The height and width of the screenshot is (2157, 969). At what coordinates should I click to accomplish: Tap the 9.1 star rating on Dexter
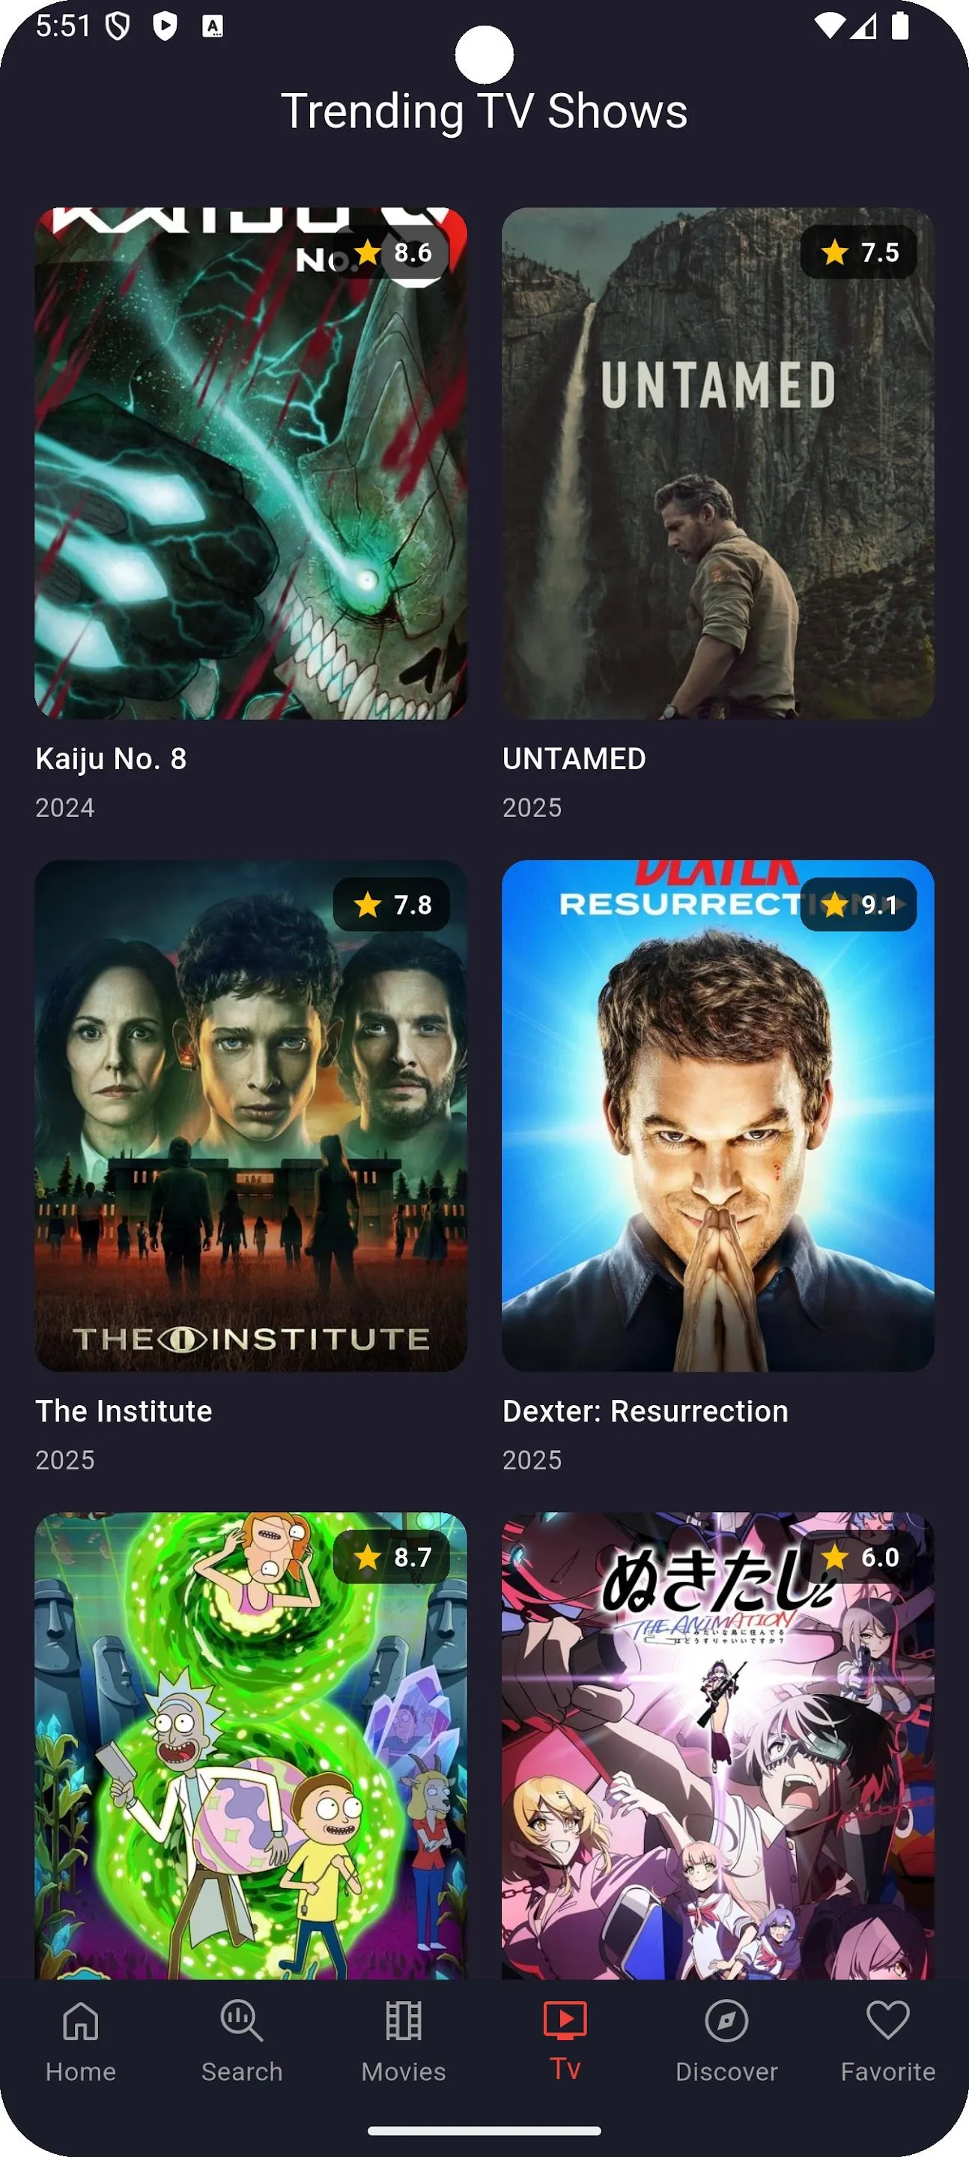(858, 904)
